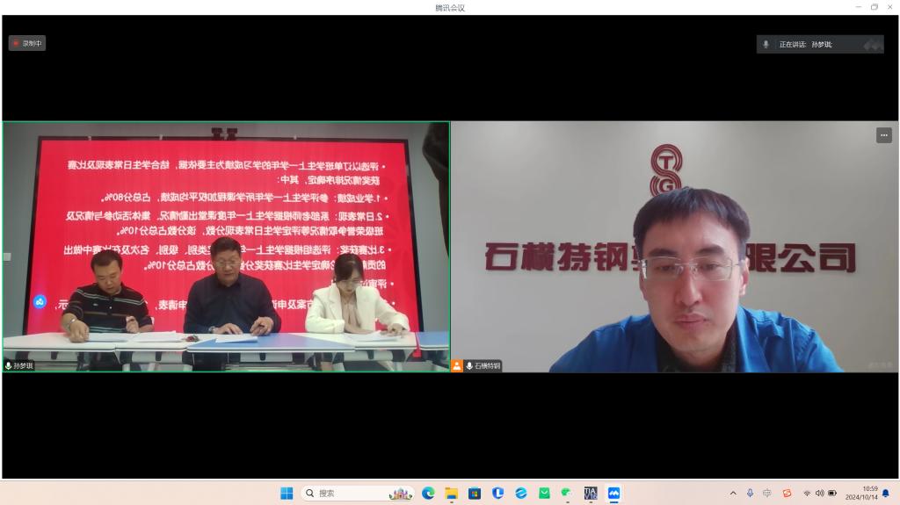Open WeChat from the taskbar
900x505 pixels.
pos(567,493)
